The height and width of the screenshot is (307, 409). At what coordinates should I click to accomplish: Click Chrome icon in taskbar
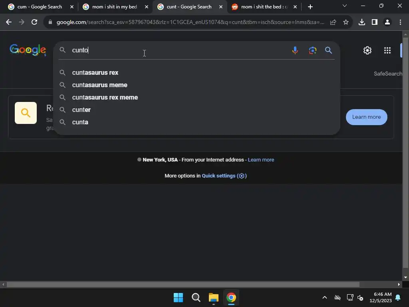pos(231,297)
